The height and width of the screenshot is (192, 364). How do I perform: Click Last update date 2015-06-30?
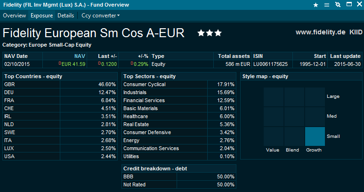[348, 64]
